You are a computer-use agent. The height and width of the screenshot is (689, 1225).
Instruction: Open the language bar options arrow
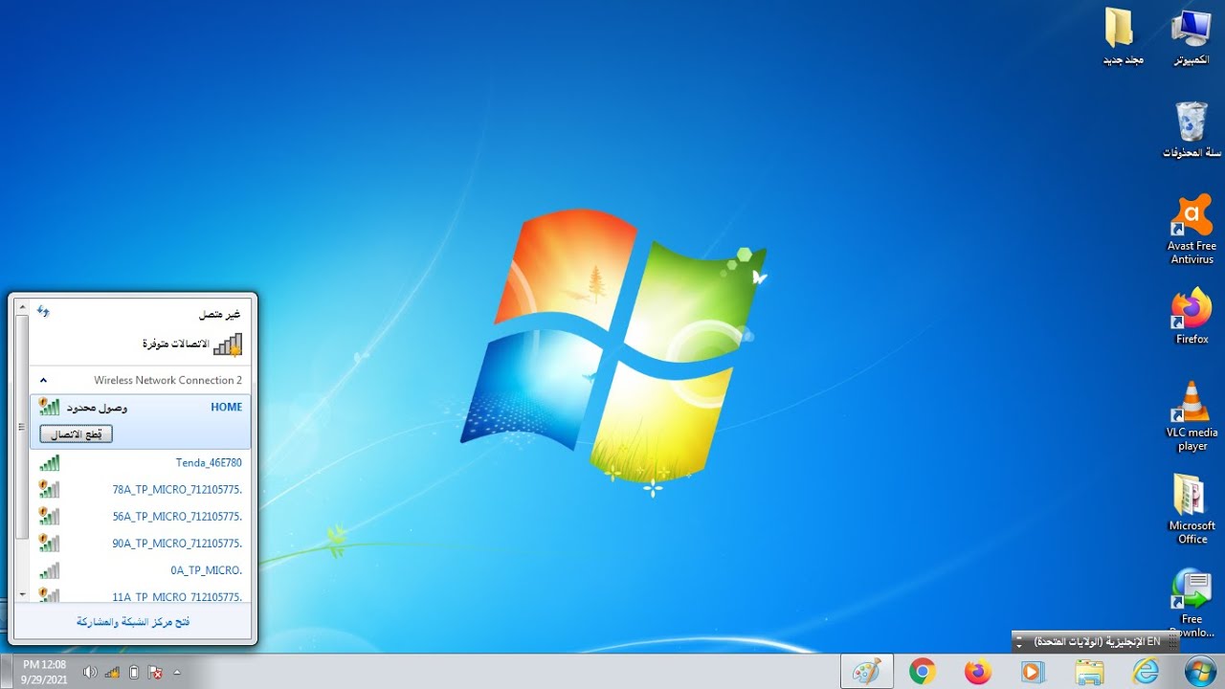[1018, 646]
